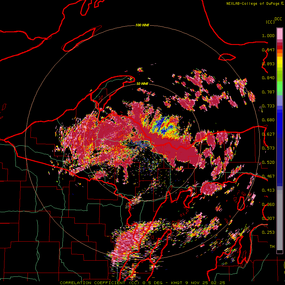
Task: Click the pink top segment of color bar
Action: 280,34
